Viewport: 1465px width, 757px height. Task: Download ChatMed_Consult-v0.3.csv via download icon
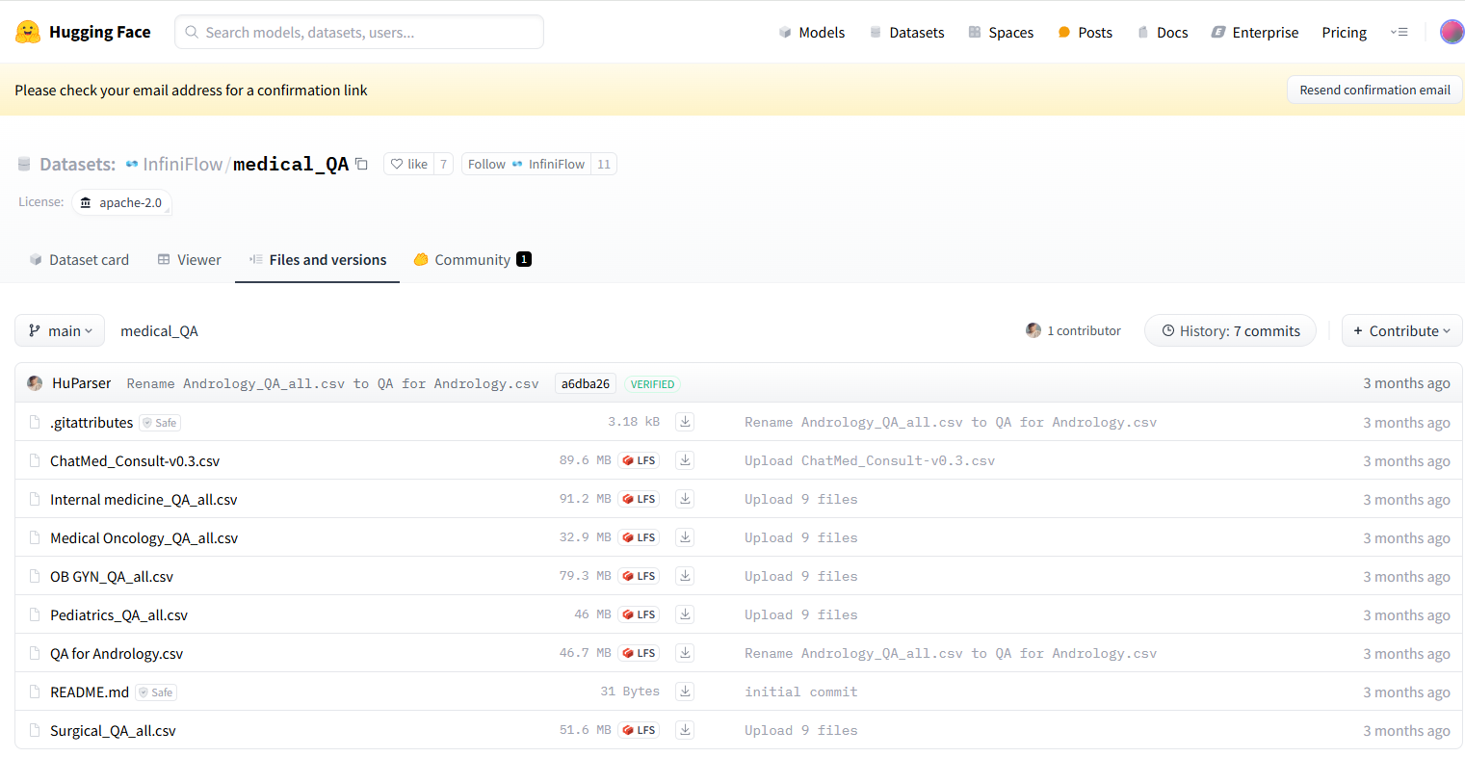coord(685,460)
